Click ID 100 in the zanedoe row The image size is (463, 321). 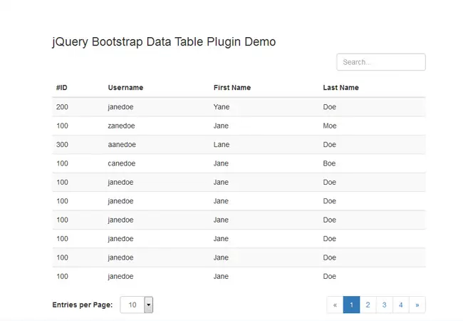point(62,126)
